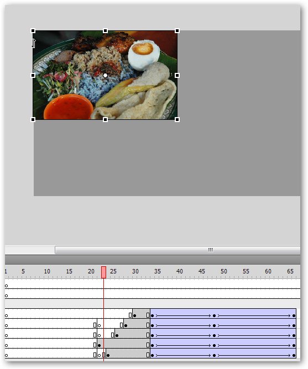Select the black keyframe at frame 30 in the first tweened layer
The height and width of the screenshot is (369, 308).
(134, 315)
